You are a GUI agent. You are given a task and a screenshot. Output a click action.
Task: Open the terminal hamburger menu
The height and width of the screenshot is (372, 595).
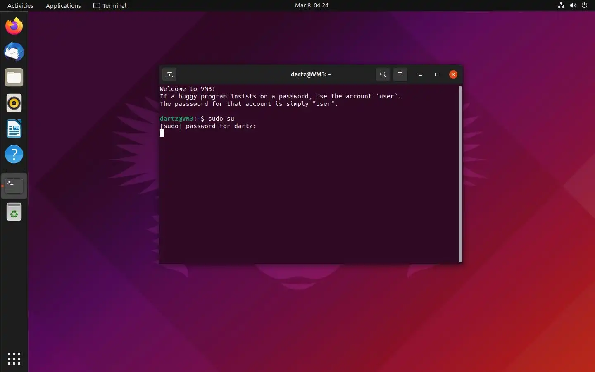pos(400,74)
